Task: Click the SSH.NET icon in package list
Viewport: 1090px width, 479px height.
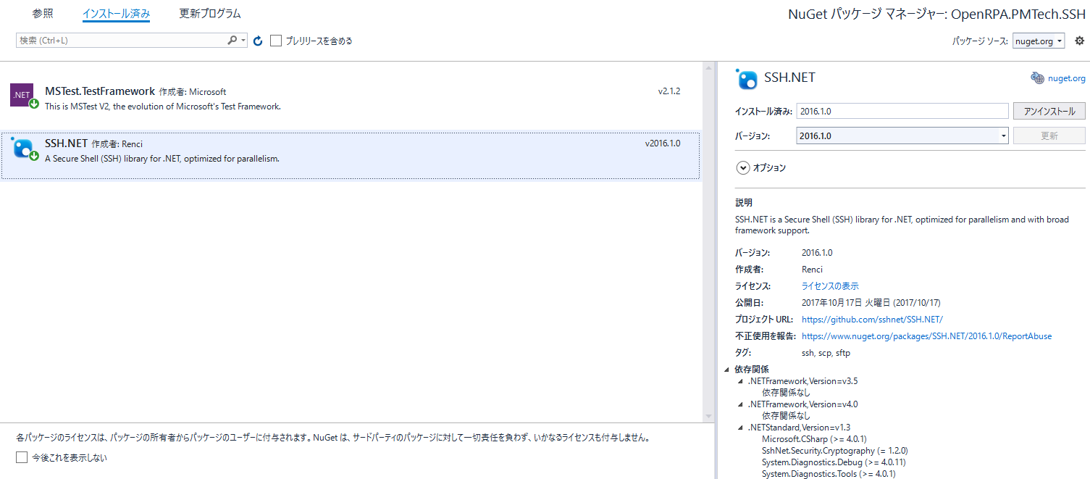Action: coord(23,147)
